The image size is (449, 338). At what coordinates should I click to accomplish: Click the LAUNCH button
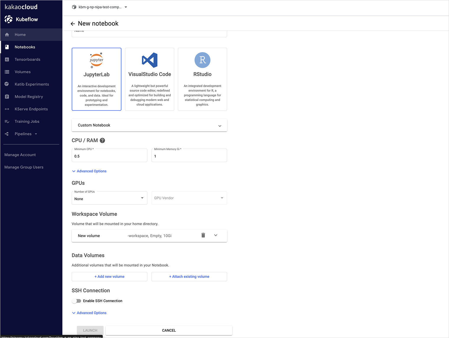[x=90, y=330]
